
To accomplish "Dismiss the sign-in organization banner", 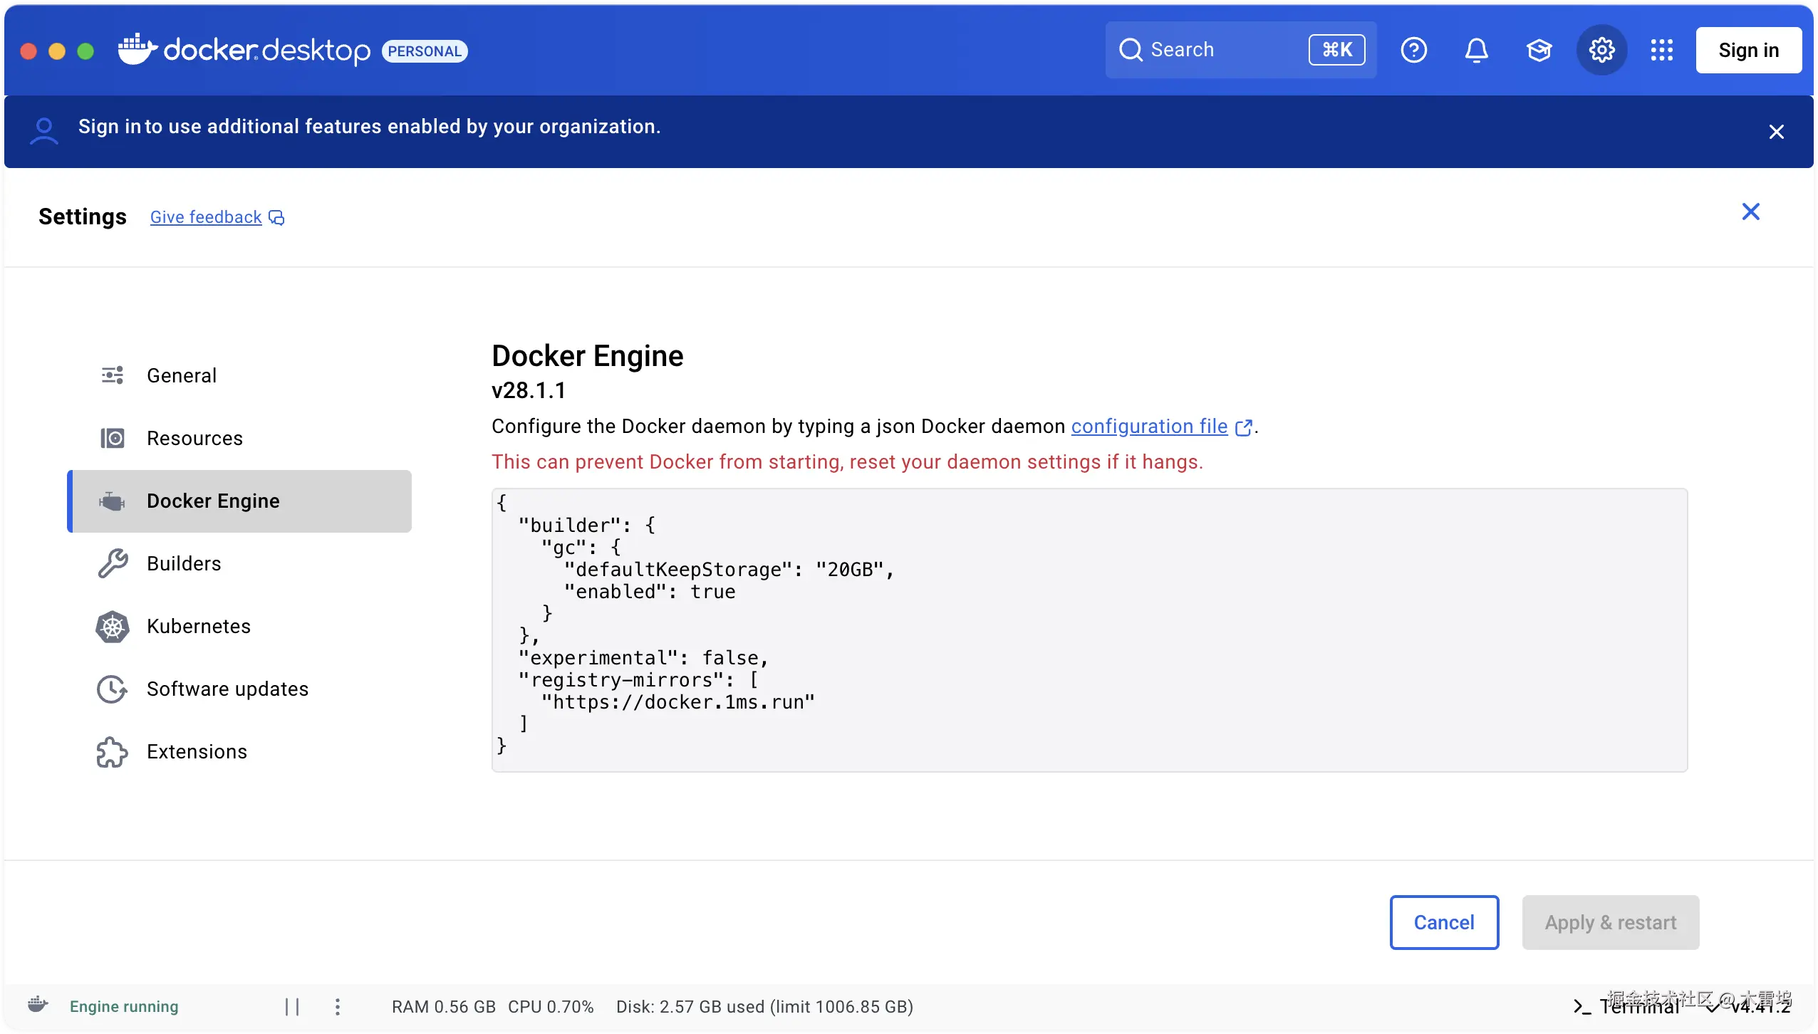I will point(1776,132).
